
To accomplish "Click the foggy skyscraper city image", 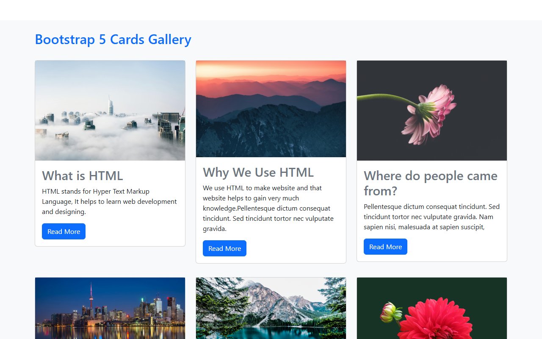I will tap(110, 110).
